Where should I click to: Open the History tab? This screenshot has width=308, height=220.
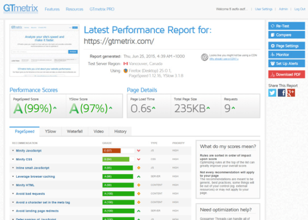120,132
